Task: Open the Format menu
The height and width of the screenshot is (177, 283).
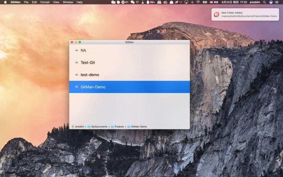Action: click(45, 2)
